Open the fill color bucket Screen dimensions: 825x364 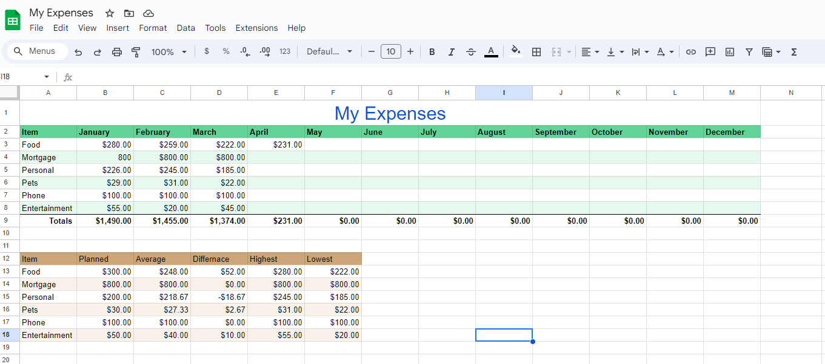tap(516, 51)
